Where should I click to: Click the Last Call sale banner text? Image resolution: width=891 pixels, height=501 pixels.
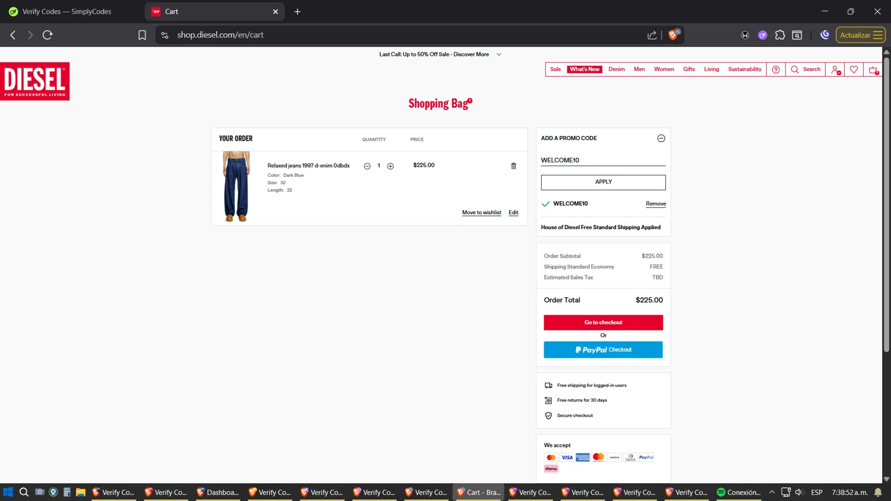[x=434, y=55]
